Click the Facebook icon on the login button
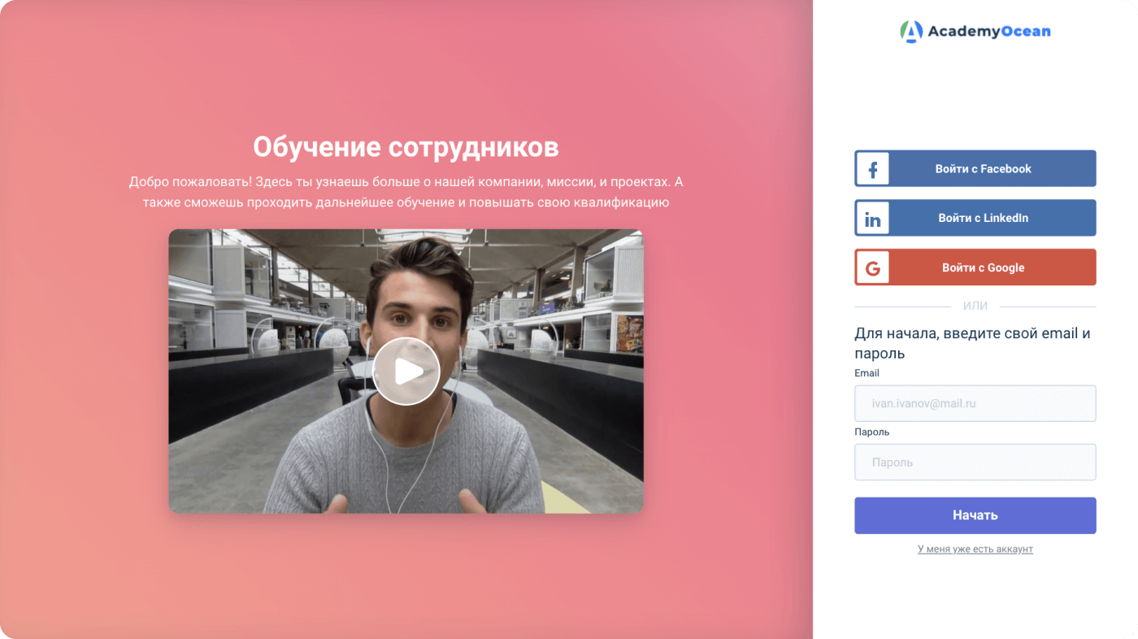1138x639 pixels. 872,168
